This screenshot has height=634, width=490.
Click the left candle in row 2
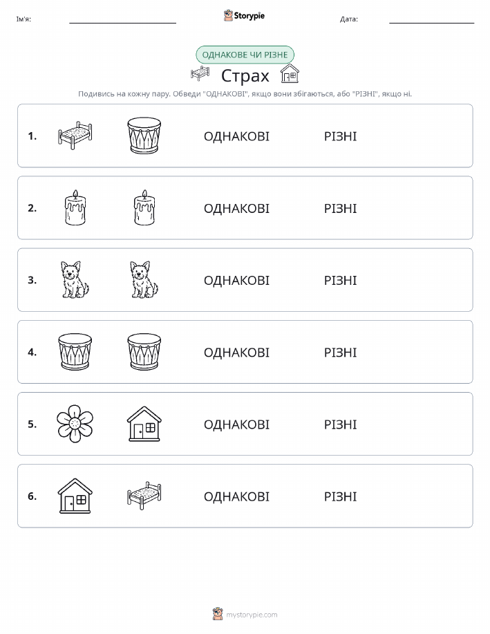point(75,207)
